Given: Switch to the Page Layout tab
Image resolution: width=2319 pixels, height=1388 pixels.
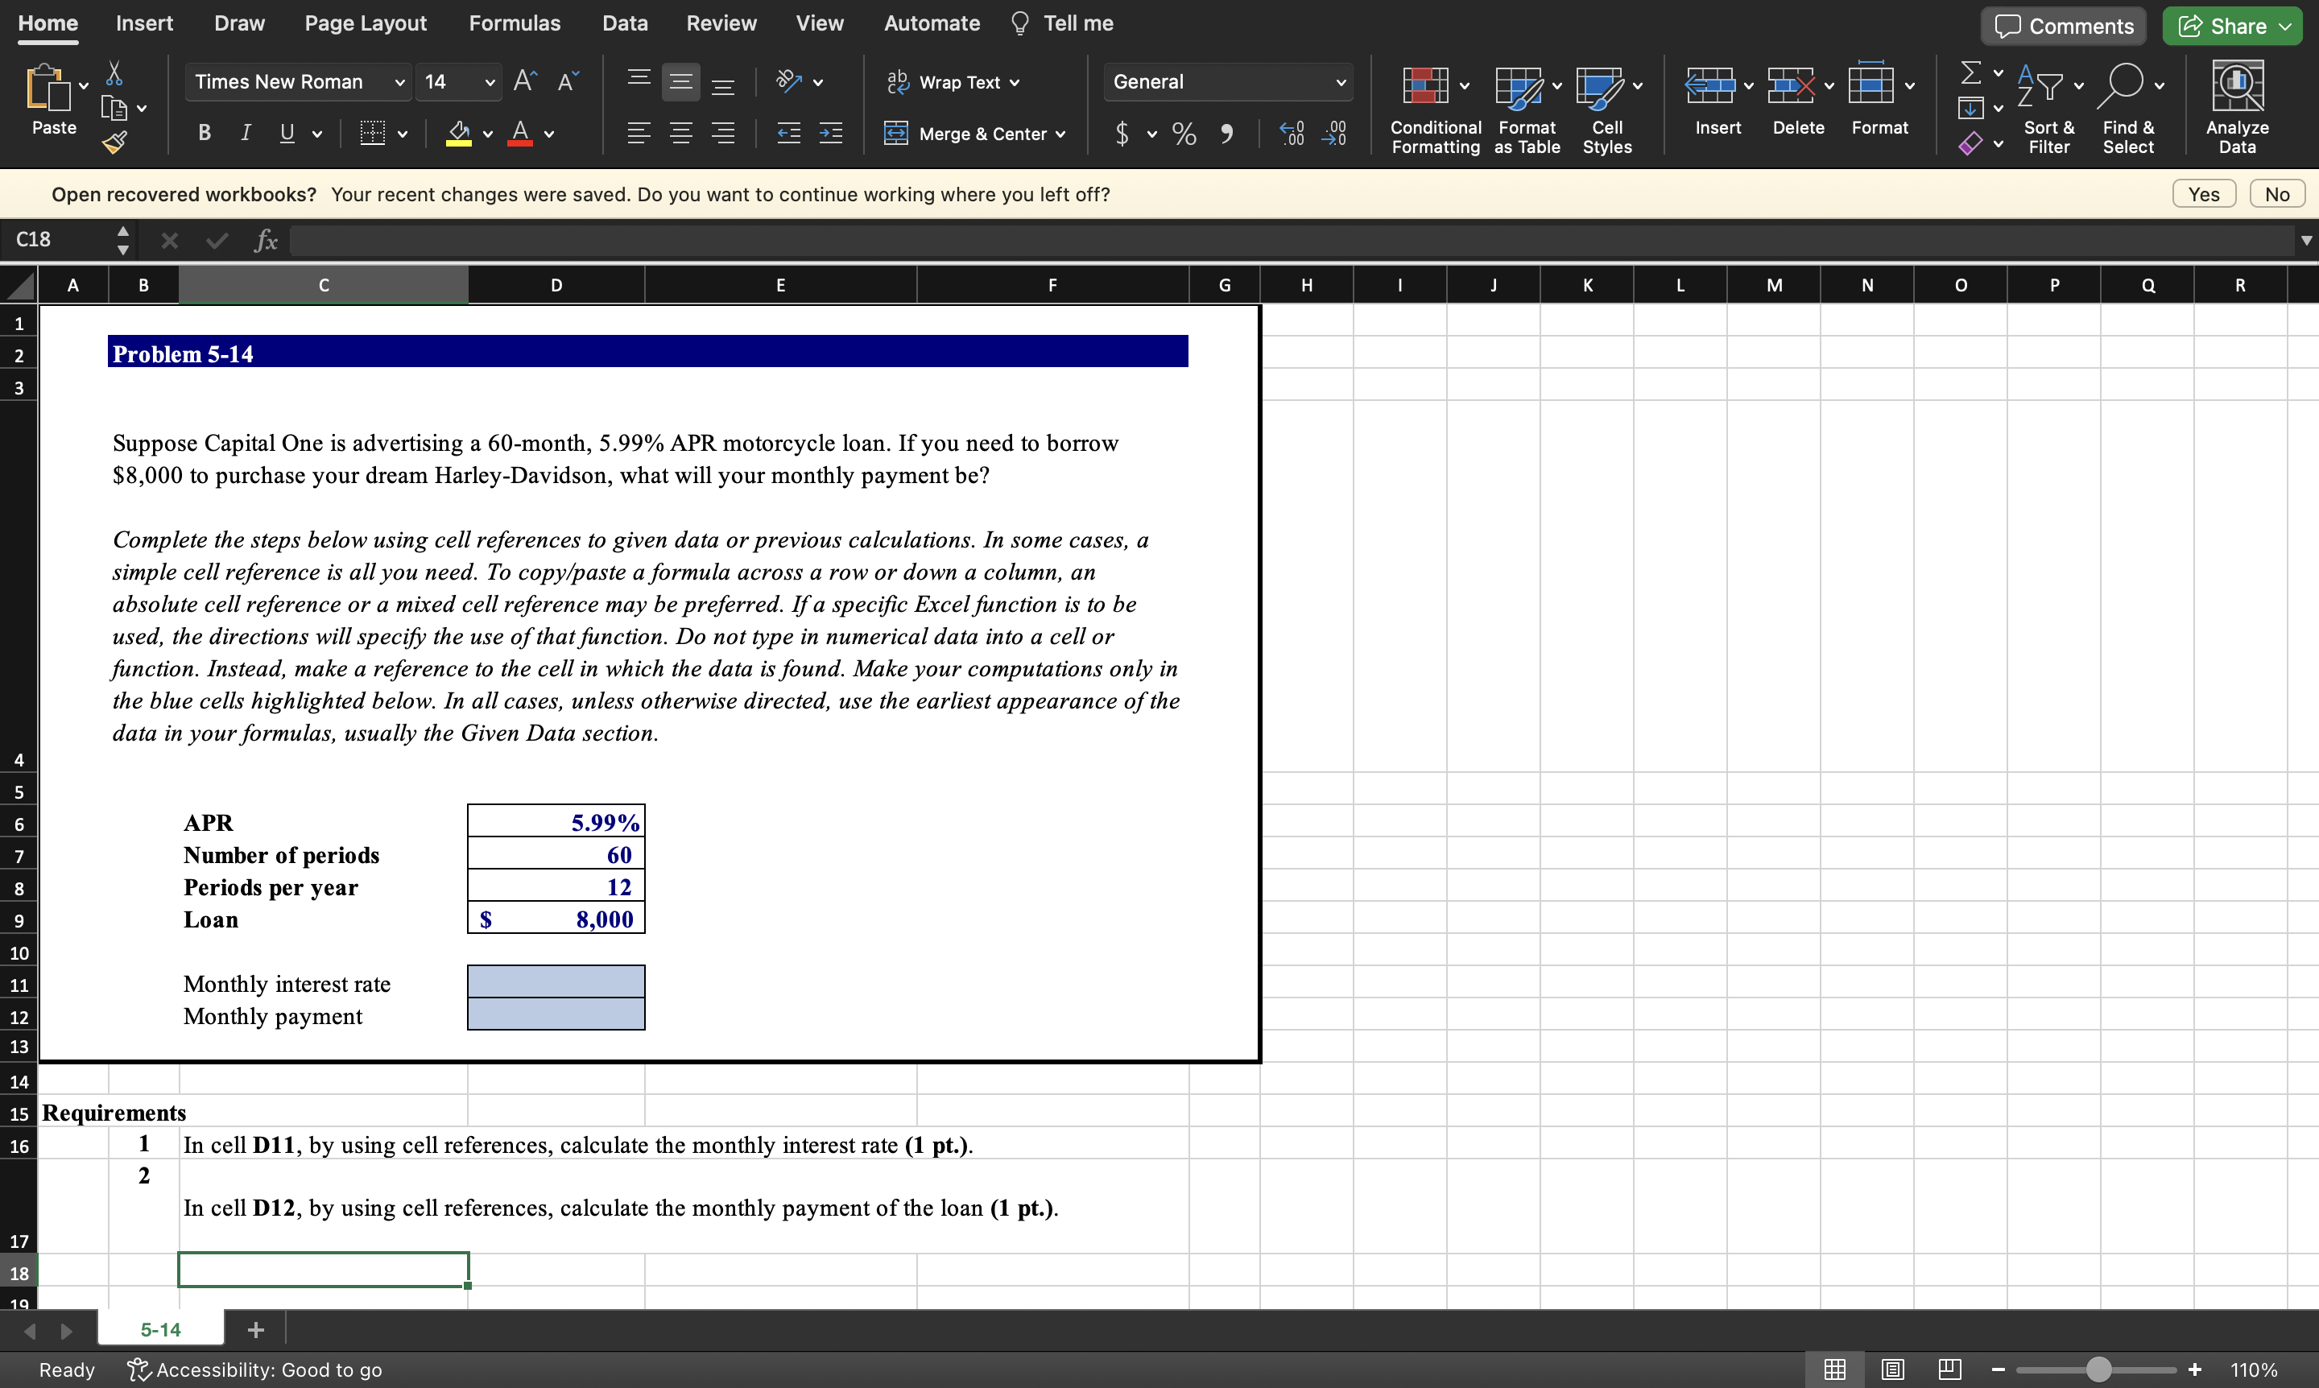Looking at the screenshot, I should point(365,23).
